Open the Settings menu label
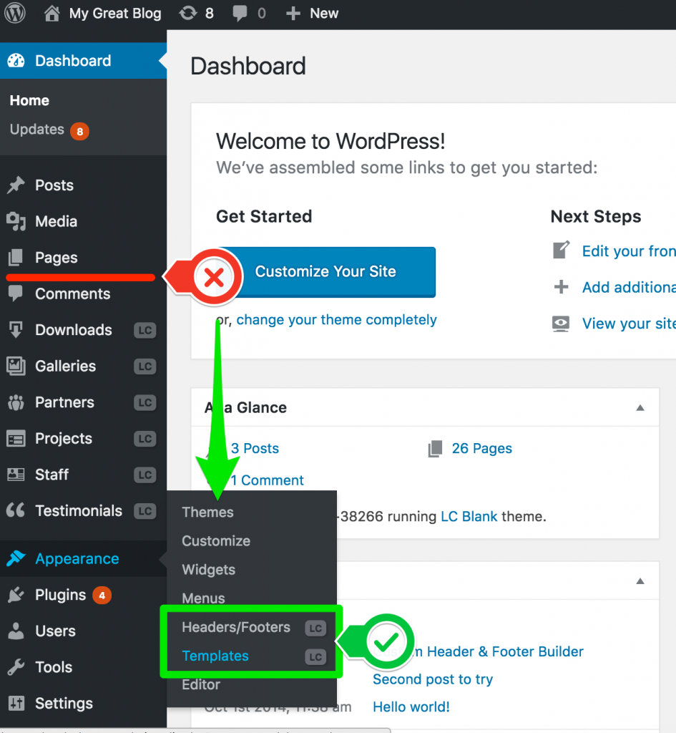Viewport: 676px width, 733px height. (64, 703)
